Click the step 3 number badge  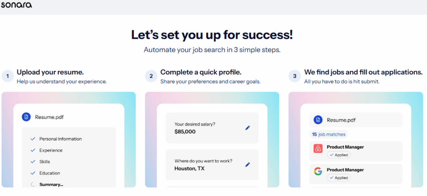pos(294,76)
